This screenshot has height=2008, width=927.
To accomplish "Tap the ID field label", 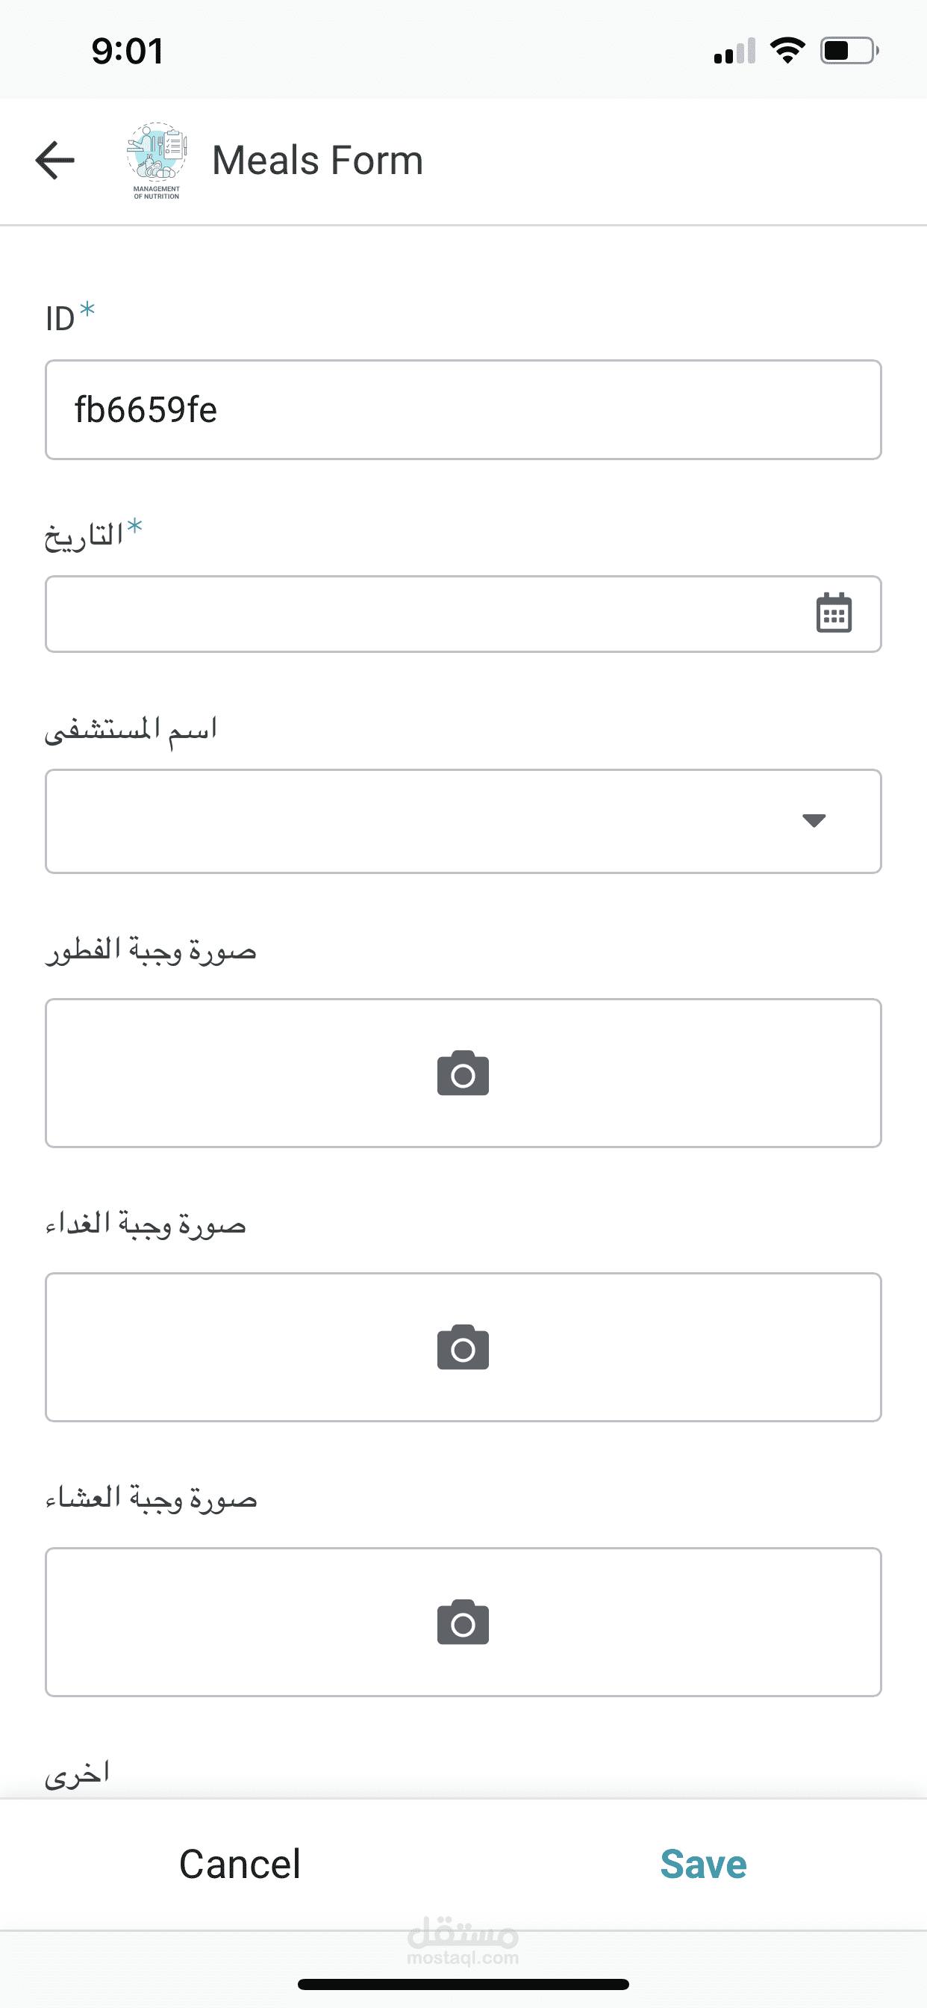I will pyautogui.click(x=60, y=319).
